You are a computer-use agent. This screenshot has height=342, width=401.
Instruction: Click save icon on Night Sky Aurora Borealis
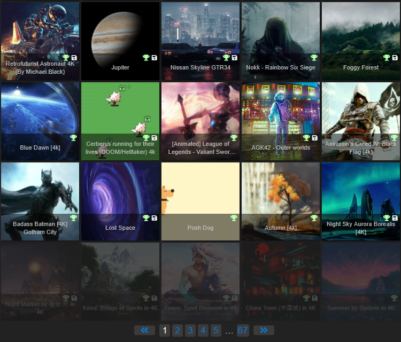(395, 218)
